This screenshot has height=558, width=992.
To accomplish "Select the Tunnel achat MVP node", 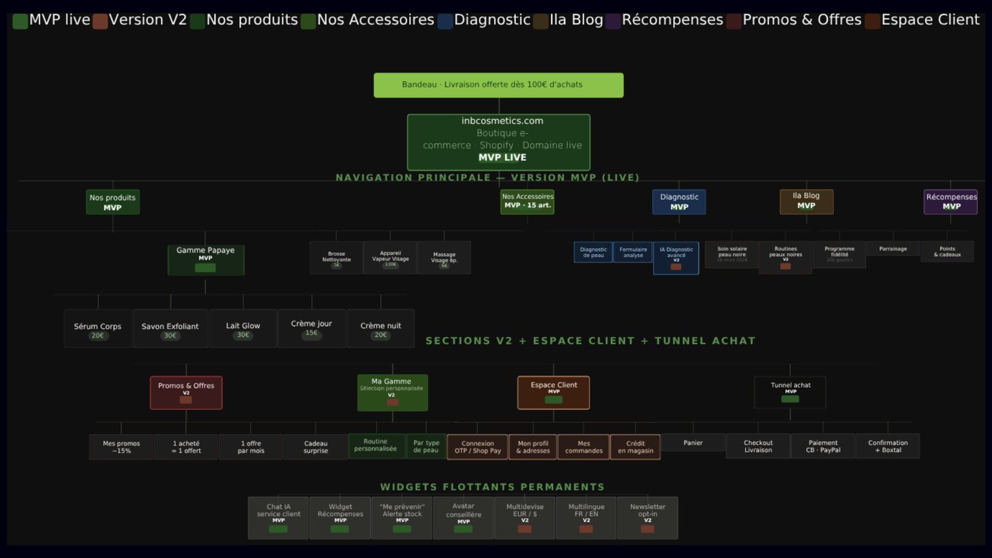I will (790, 393).
